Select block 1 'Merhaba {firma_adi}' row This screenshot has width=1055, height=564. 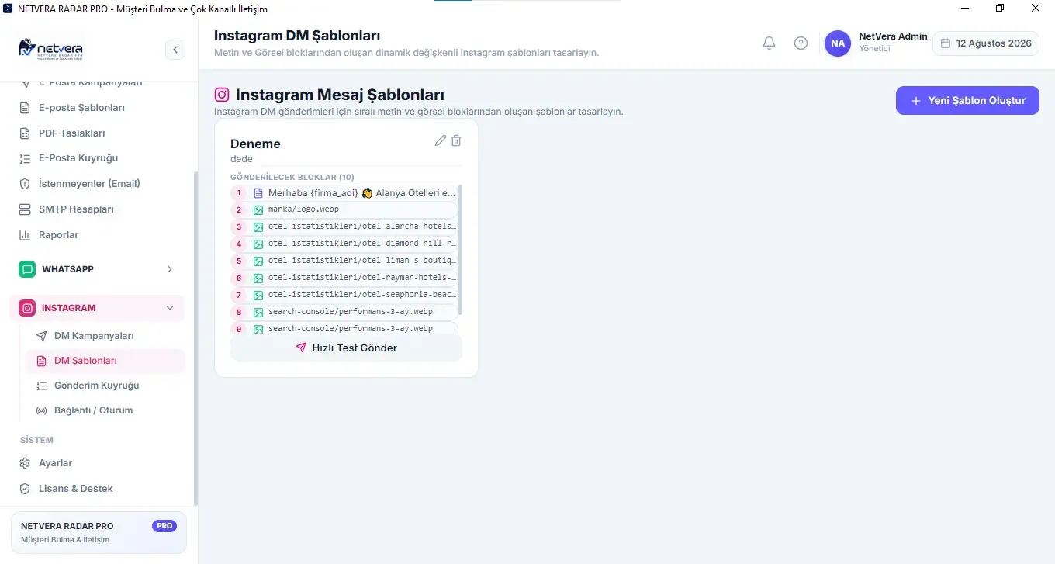(344, 193)
